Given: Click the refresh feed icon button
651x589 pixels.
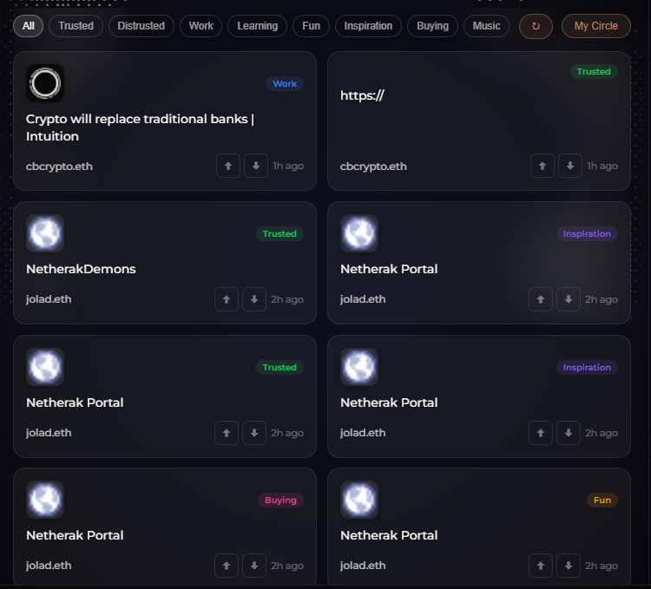Looking at the screenshot, I should pos(536,26).
